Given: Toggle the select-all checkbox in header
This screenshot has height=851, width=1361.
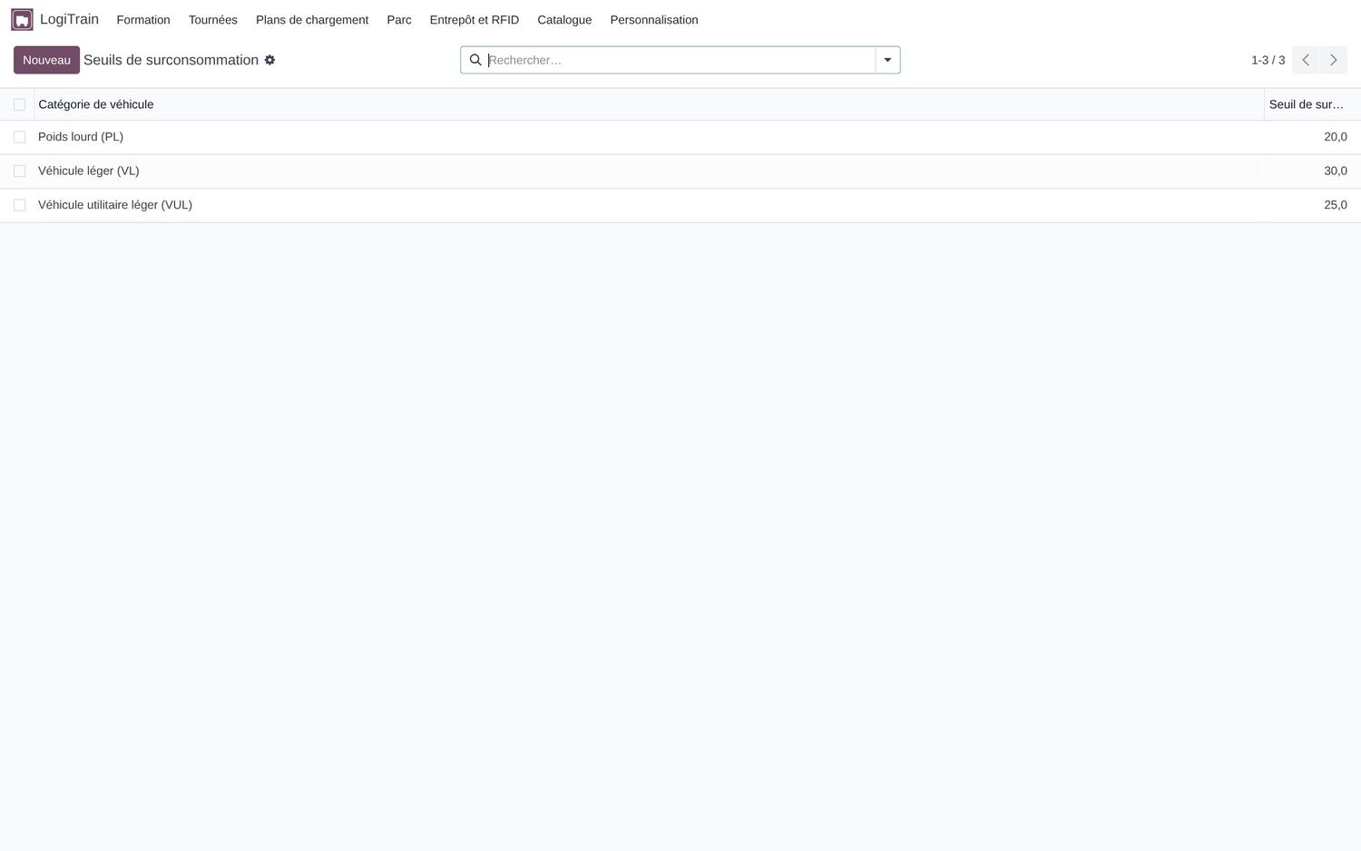Looking at the screenshot, I should coord(19,104).
